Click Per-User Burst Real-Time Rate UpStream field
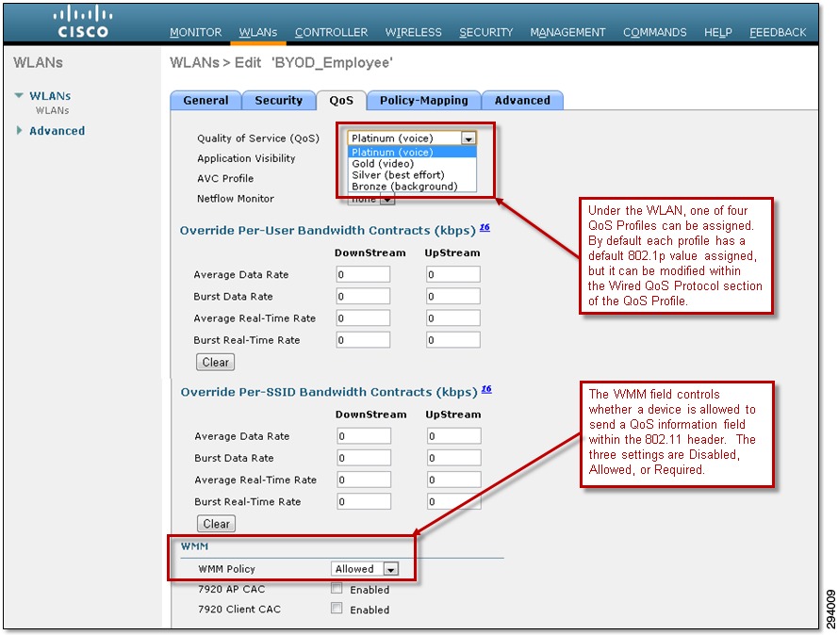The width and height of the screenshot is (838, 635). pyautogui.click(x=453, y=340)
